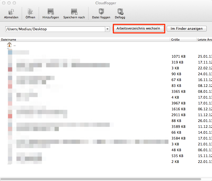The image size is (212, 181).
Task: Click the date 26.01.13 in the list
Action: [x=205, y=121]
